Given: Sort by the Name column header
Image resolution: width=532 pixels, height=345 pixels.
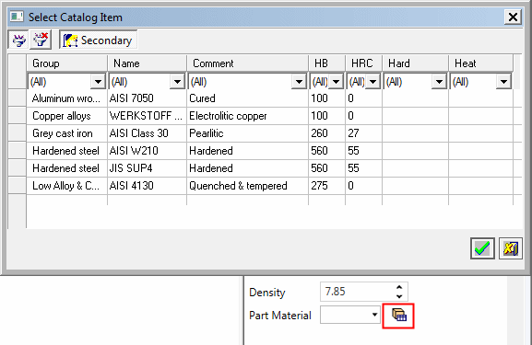Looking at the screenshot, I should click(147, 63).
